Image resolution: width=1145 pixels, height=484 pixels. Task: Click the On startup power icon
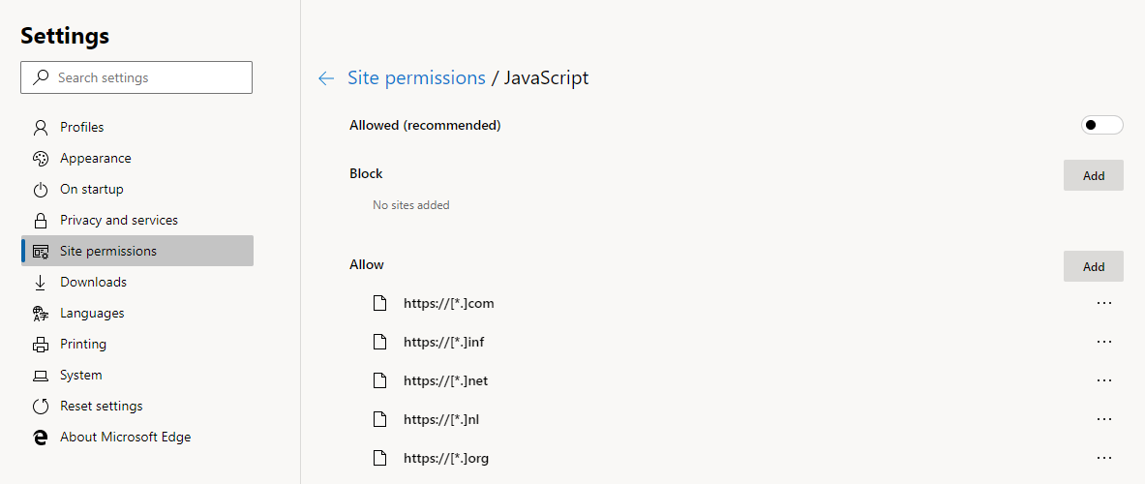pyautogui.click(x=41, y=190)
